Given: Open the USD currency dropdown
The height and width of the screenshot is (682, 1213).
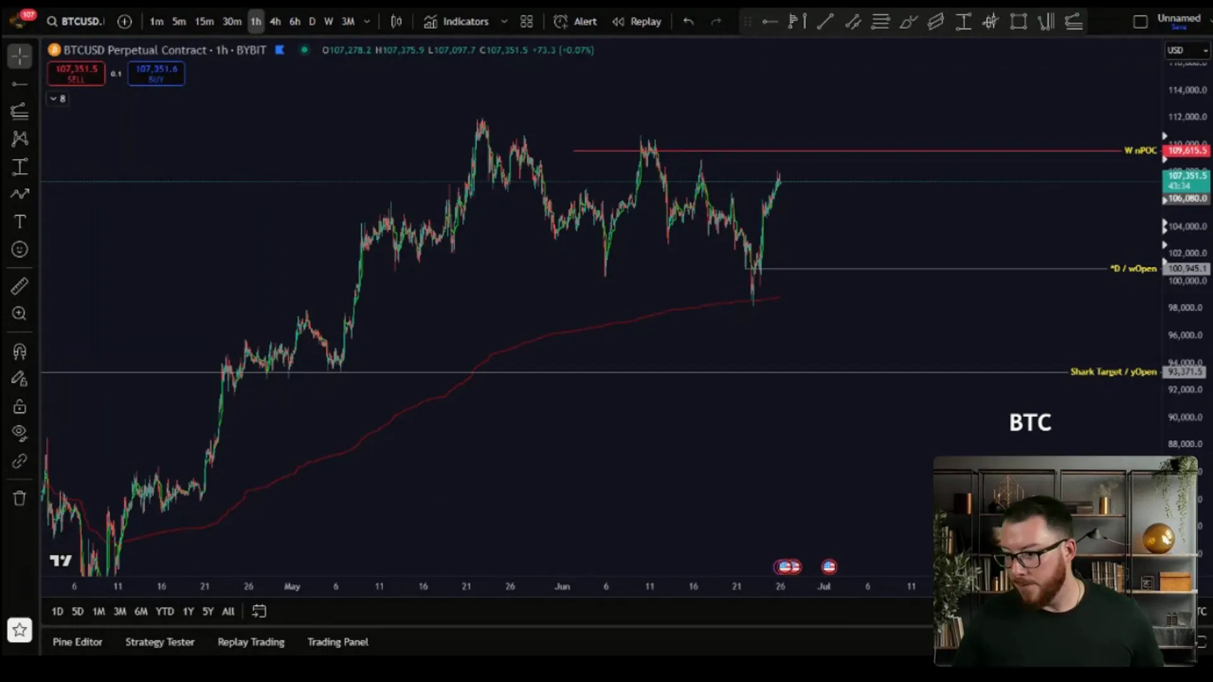Looking at the screenshot, I should [1187, 50].
